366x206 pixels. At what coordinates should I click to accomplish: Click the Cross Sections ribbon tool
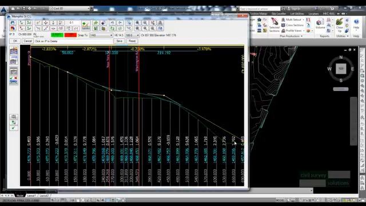pos(292,25)
